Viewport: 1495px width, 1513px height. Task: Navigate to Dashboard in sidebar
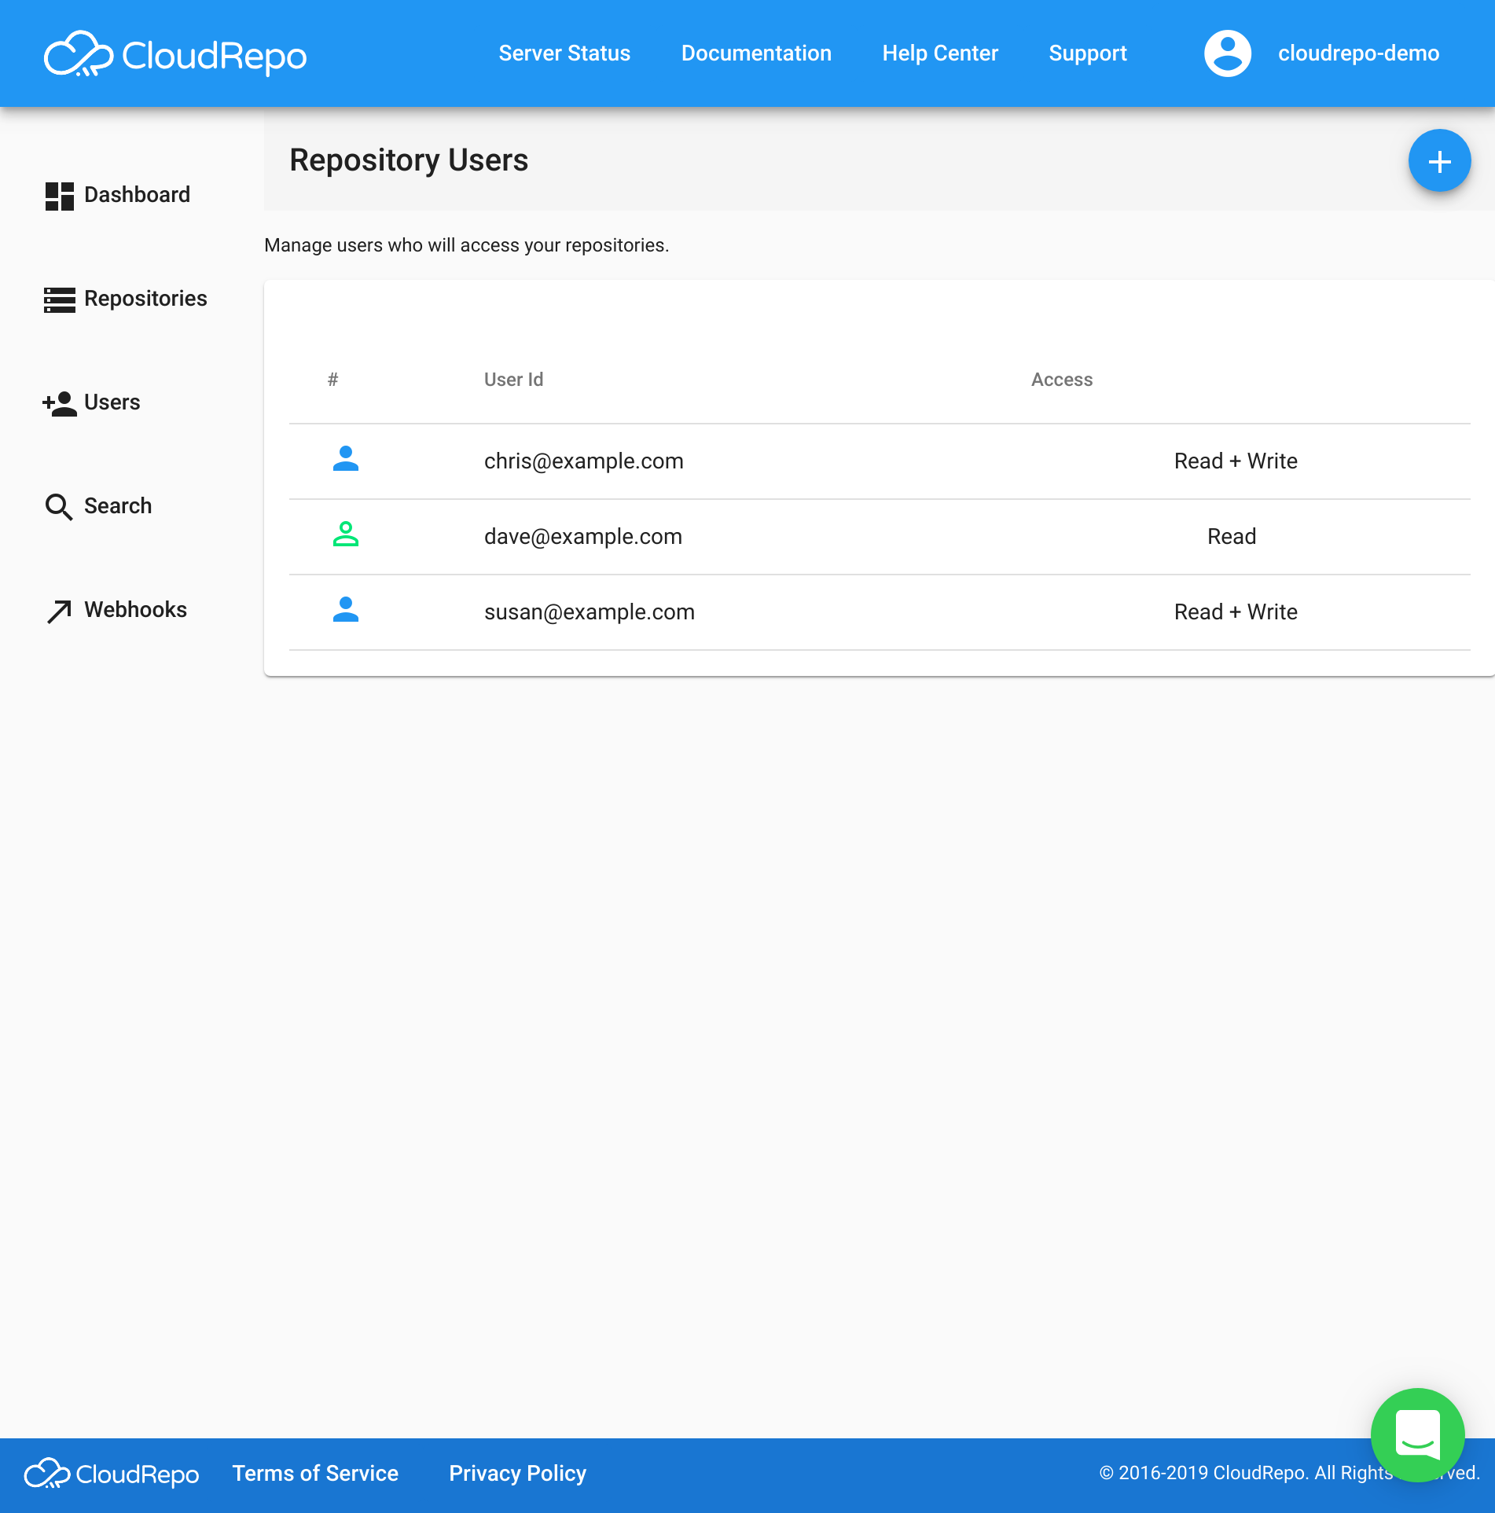[137, 195]
